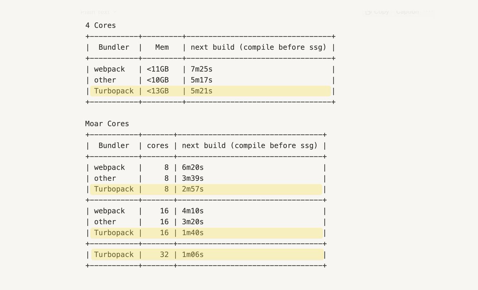Click 'webpack' in the 6m20s row
This screenshot has height=290, width=478.
[x=110, y=167]
